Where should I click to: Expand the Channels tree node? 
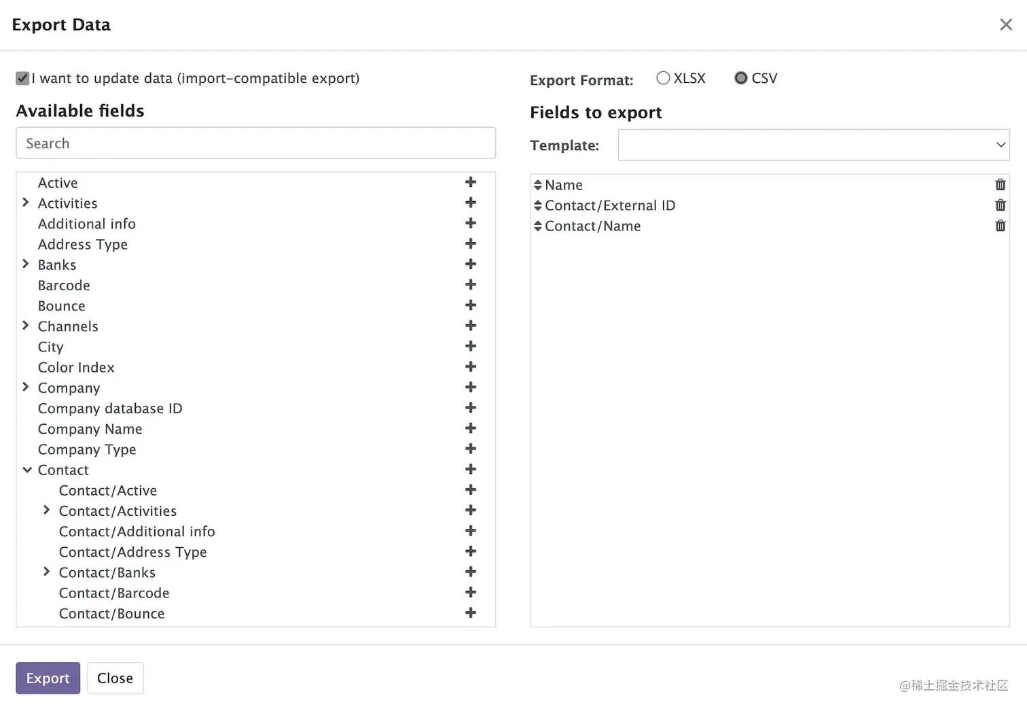coord(26,326)
